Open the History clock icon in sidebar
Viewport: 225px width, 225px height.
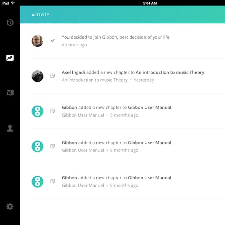[10, 22]
